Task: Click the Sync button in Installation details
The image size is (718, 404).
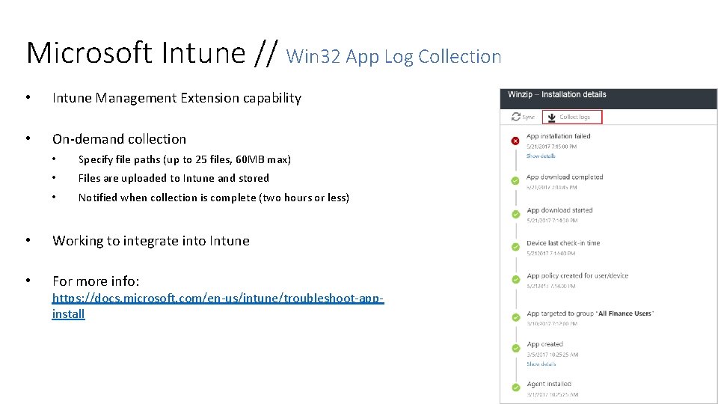Action: [523, 117]
